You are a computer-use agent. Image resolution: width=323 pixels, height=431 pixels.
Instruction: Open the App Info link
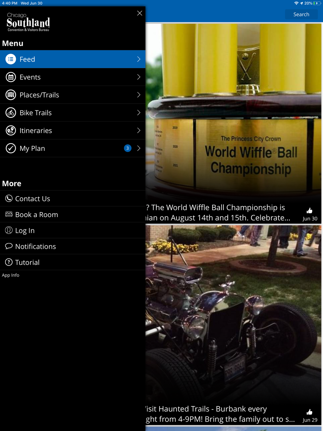11,275
